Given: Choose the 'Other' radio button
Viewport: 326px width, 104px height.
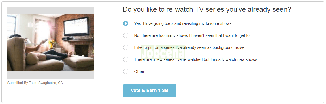Looking at the screenshot, I should coord(126,71).
